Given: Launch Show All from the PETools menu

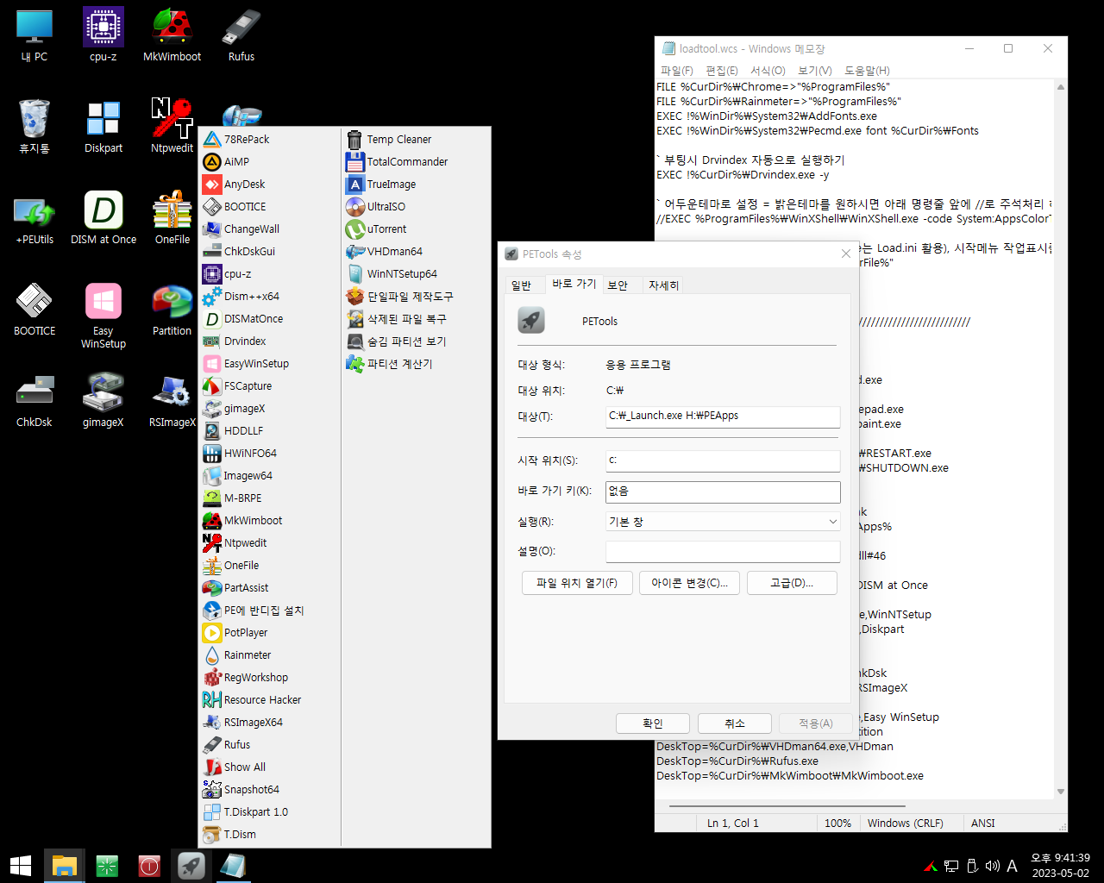Looking at the screenshot, I should coord(270,767).
